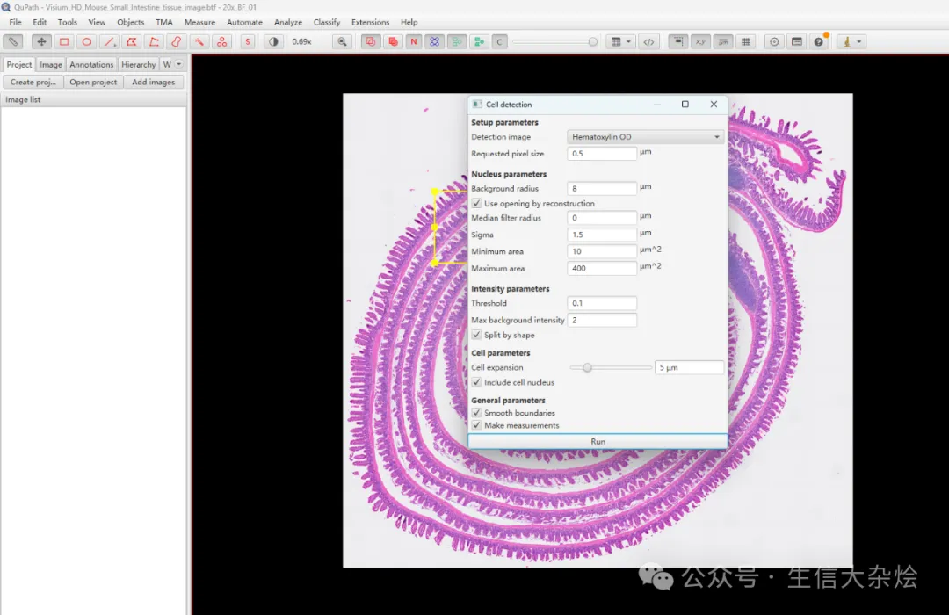949x615 pixels.
Task: Toggle show detections icon
Action: click(457, 42)
